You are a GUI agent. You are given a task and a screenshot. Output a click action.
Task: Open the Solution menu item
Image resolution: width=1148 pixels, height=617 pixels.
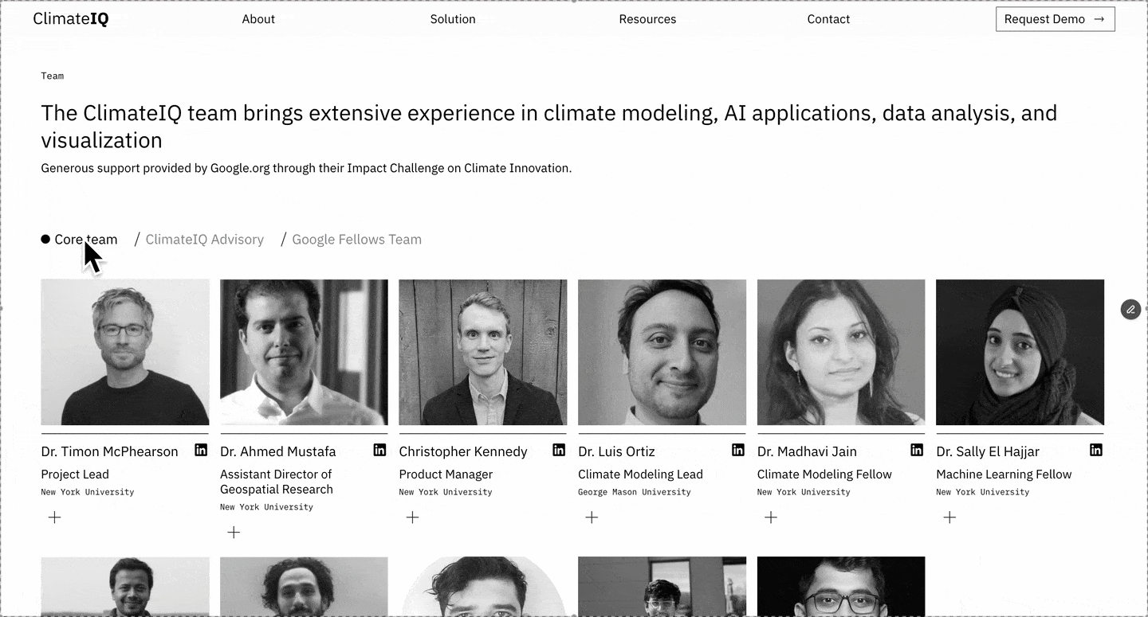coord(453,19)
